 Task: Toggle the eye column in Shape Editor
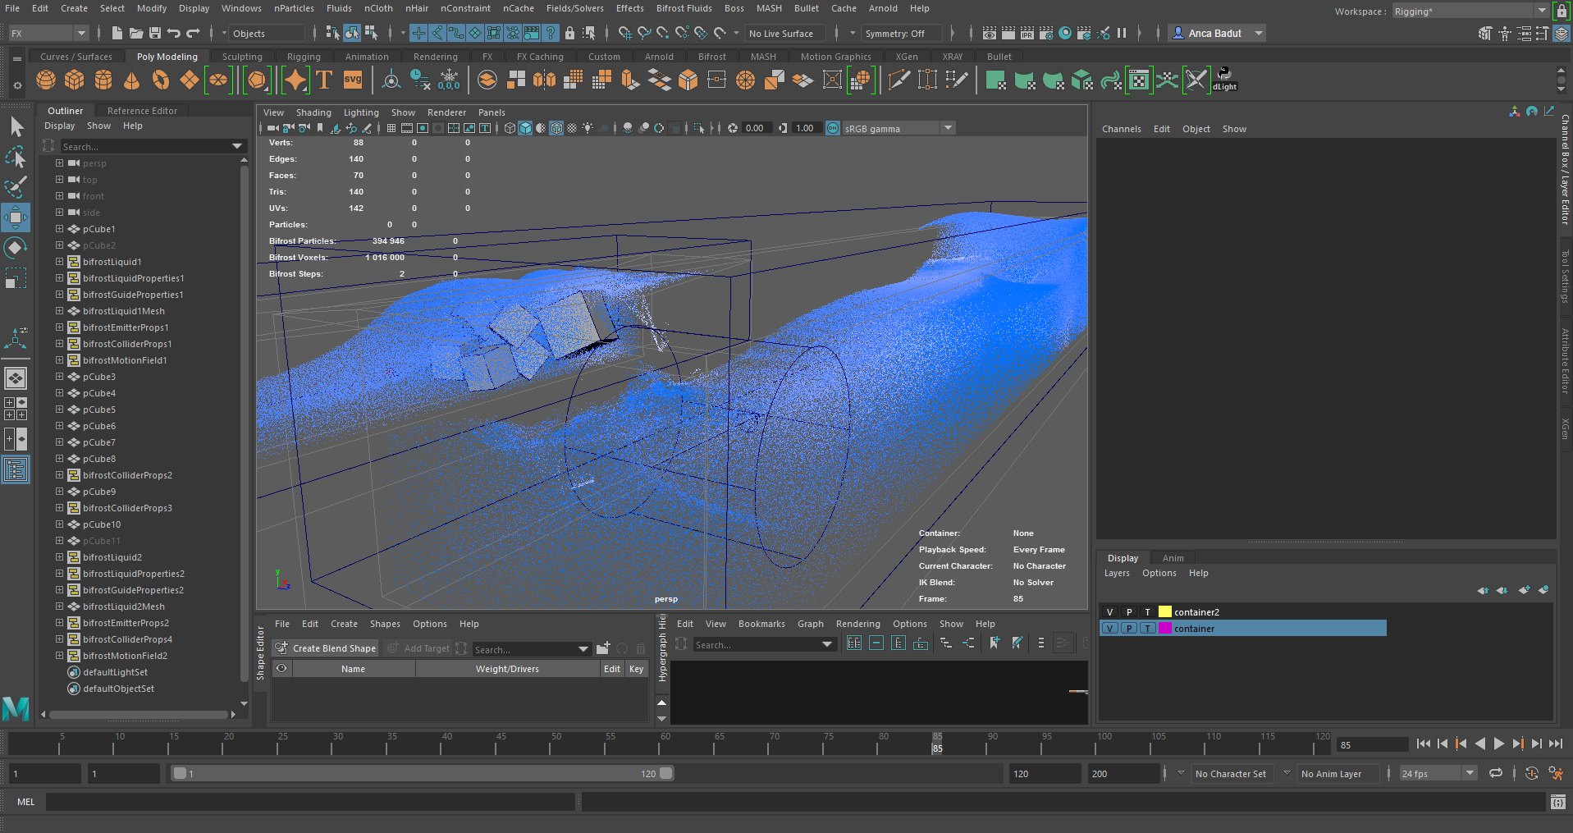click(x=281, y=669)
